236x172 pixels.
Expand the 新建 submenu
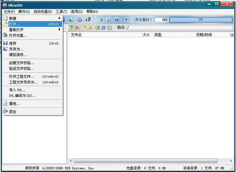coord(32,18)
